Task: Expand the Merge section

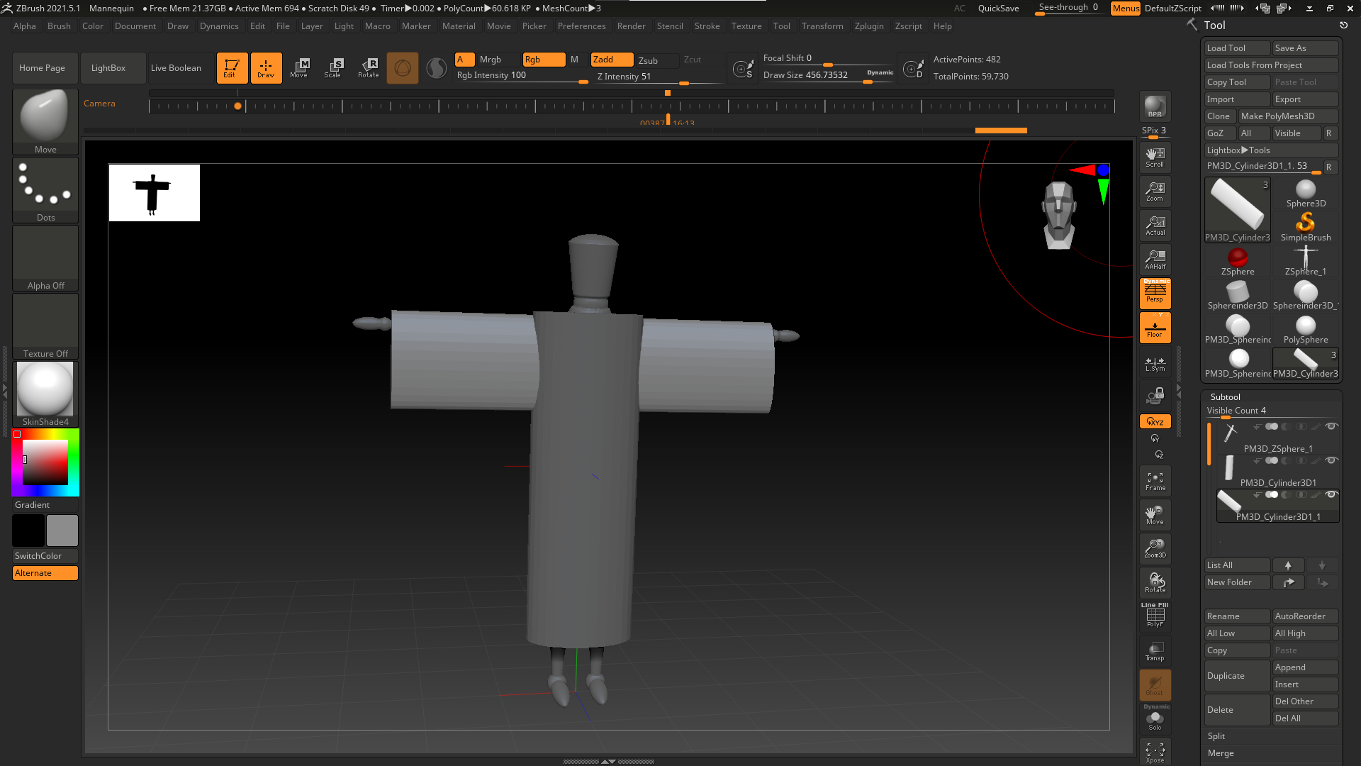Action: [x=1221, y=753]
